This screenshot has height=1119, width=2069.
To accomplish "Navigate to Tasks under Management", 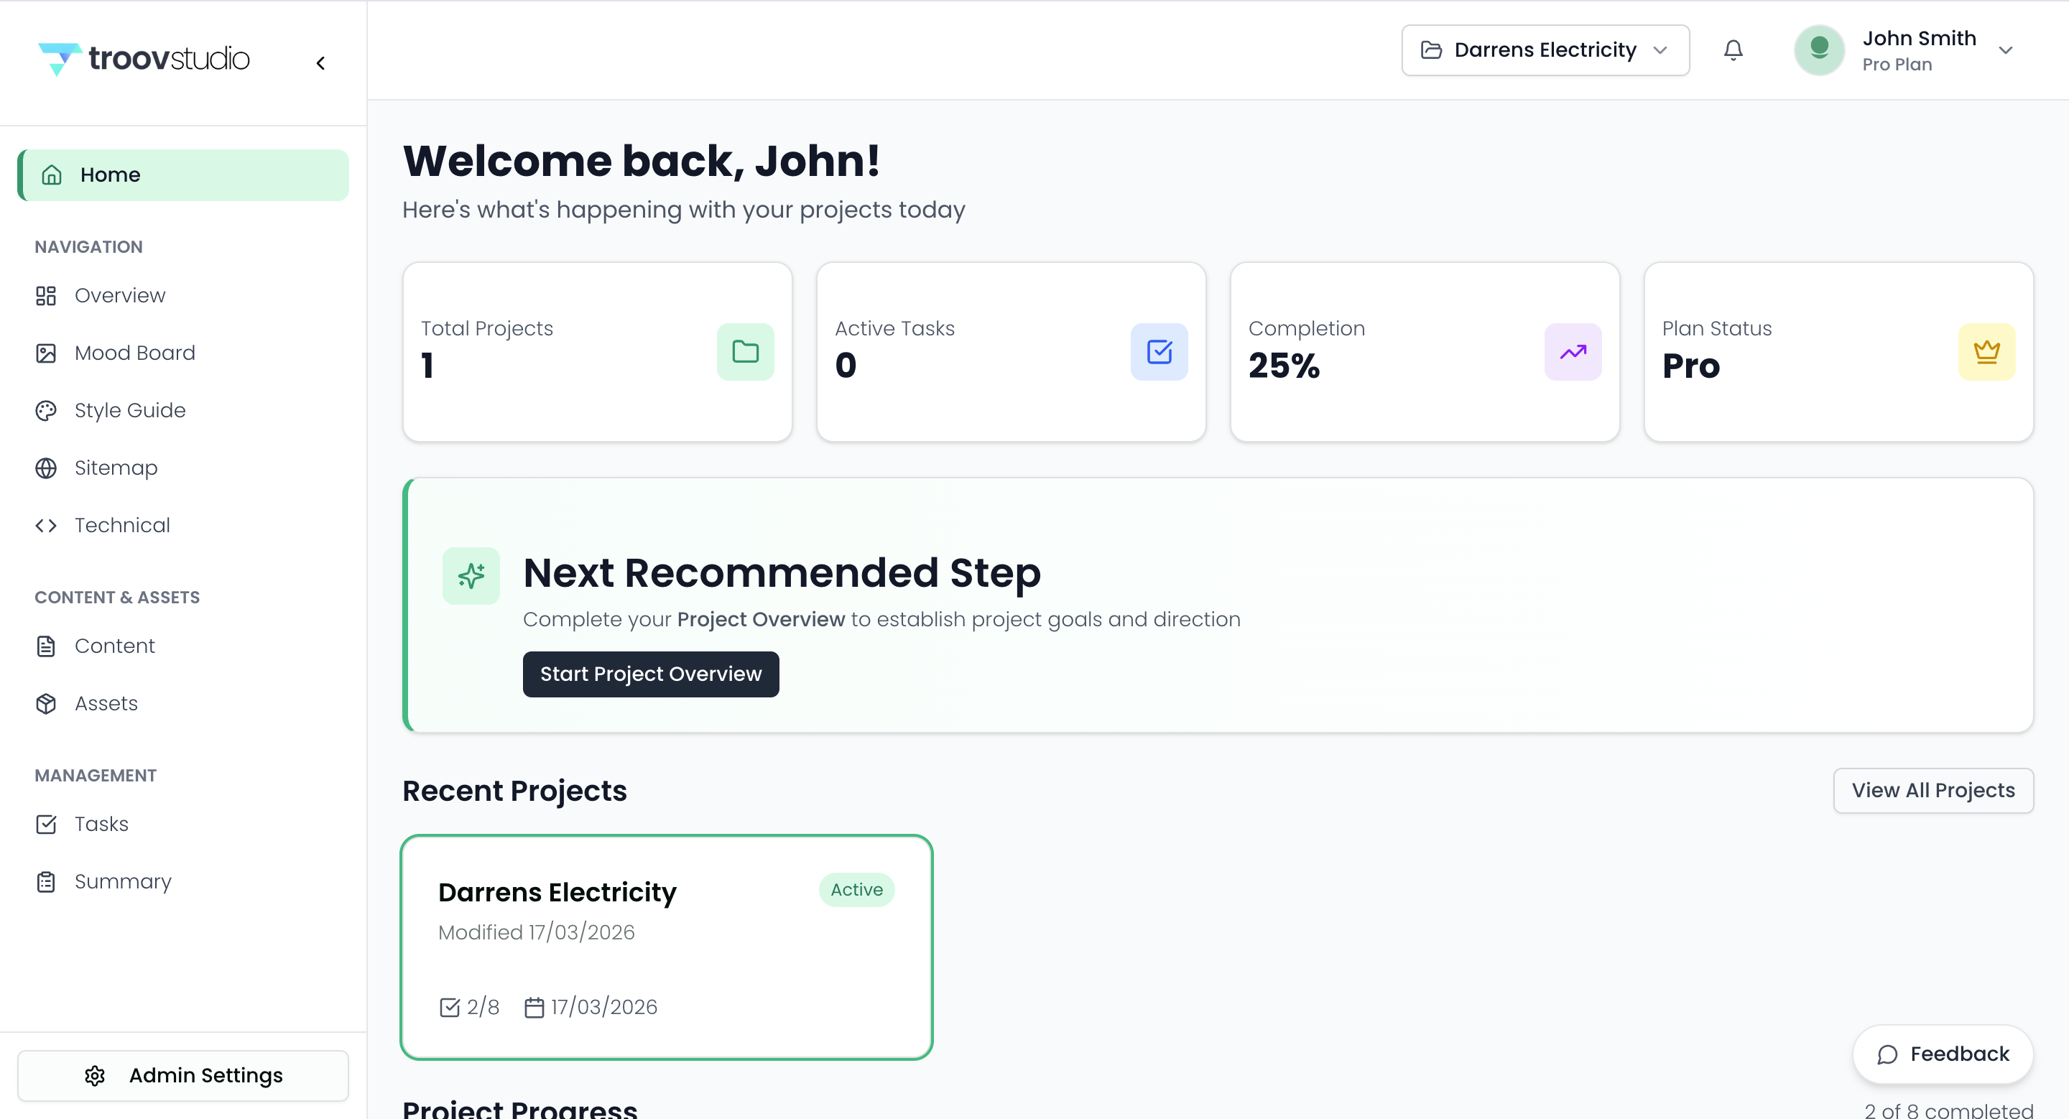I will click(x=101, y=825).
